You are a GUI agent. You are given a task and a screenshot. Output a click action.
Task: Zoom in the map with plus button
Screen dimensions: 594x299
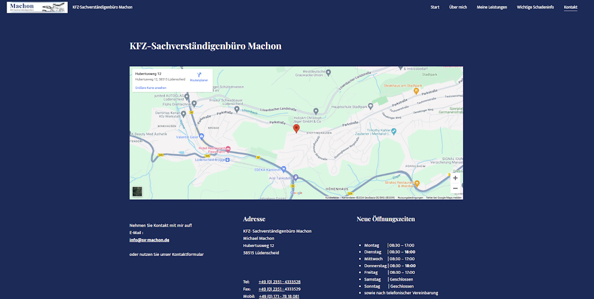(x=455, y=178)
